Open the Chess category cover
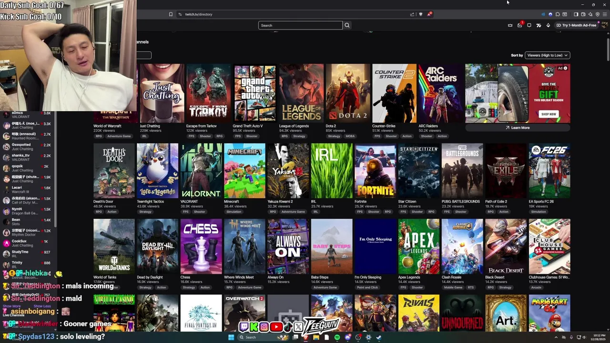610x343 pixels. (x=201, y=246)
